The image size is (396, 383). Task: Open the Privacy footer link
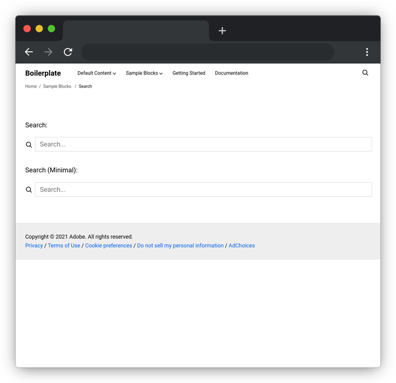34,246
